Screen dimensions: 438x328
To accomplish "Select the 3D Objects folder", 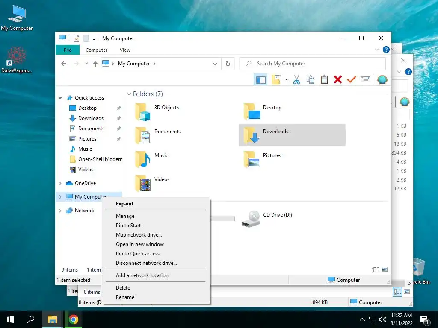I will pos(157,111).
